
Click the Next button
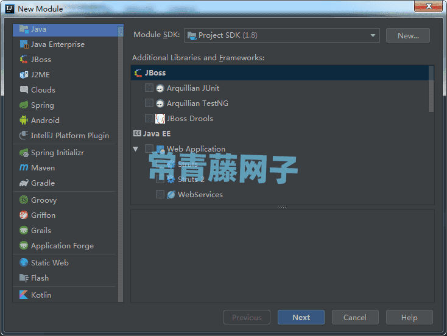point(301,317)
